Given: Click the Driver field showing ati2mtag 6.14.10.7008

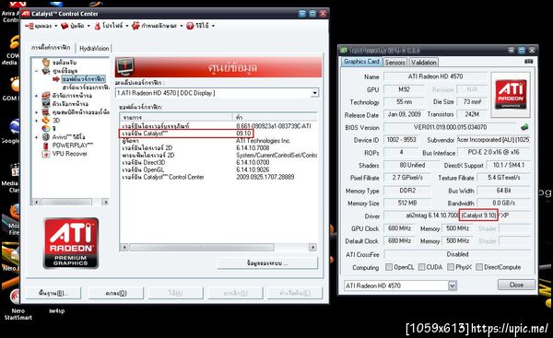Looking at the screenshot, I should click(457, 216).
